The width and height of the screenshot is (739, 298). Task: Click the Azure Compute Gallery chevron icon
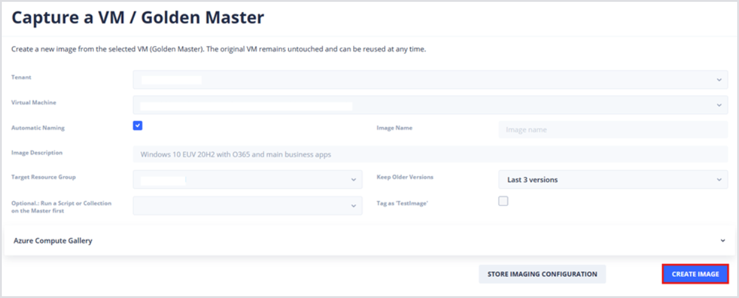coord(723,240)
